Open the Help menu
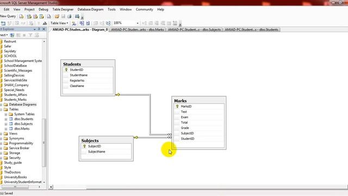348x196 pixels. click(x=161, y=9)
